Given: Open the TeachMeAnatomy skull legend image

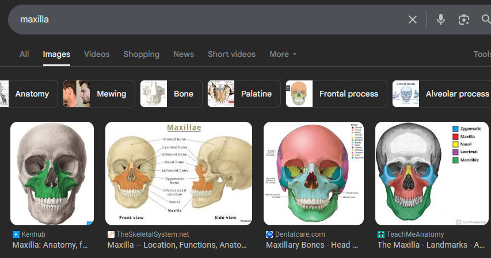Looking at the screenshot, I should [x=432, y=174].
